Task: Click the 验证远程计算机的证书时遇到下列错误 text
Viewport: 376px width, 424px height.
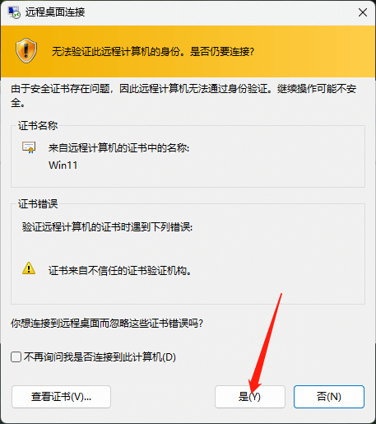Action: [107, 227]
